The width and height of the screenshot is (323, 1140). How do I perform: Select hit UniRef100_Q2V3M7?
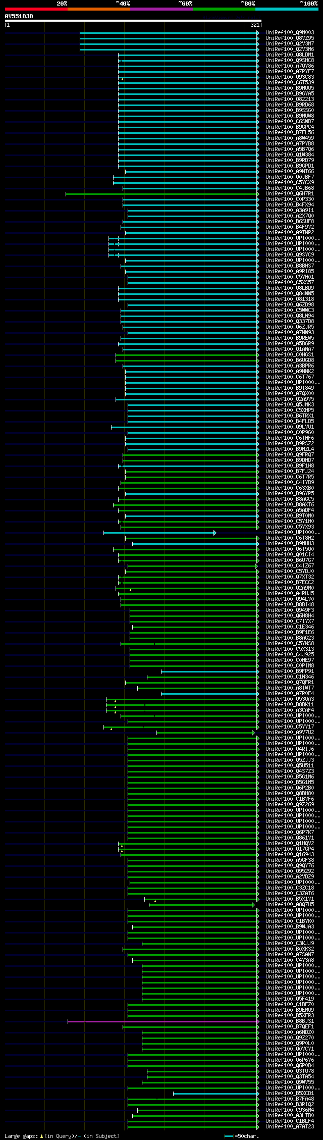coord(290,44)
